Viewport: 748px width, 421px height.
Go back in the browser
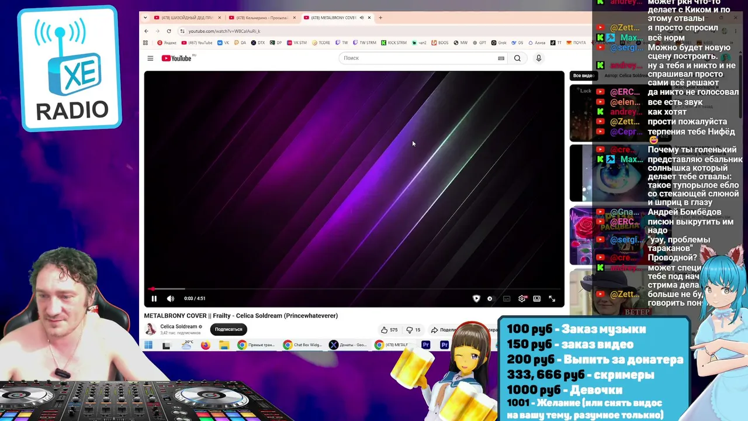tap(146, 31)
